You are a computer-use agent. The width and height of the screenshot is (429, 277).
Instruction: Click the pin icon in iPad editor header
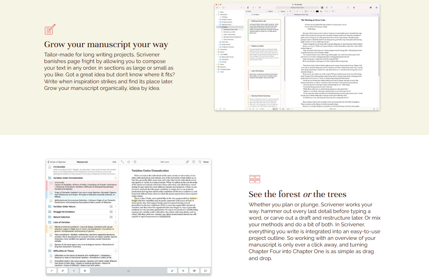(x=187, y=162)
